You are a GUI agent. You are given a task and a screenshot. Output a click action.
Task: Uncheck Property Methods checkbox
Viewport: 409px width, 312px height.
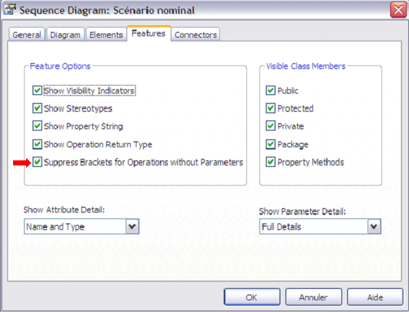(x=270, y=162)
